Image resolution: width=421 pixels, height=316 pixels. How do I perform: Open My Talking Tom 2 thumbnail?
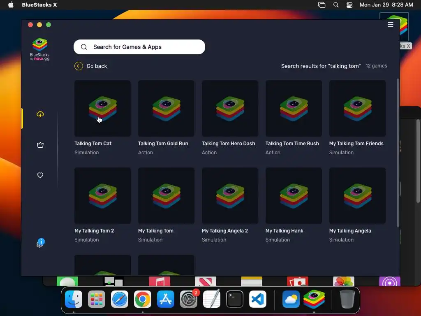(x=102, y=195)
